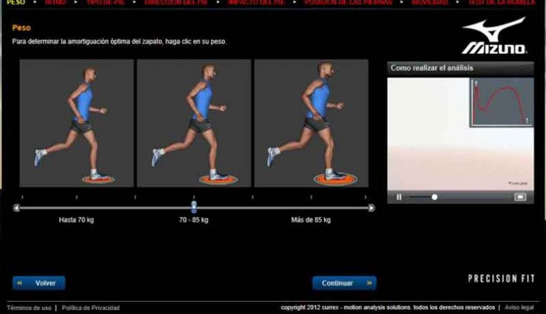The image size is (546, 314).
Task: Click the right arrow of the weight slider
Action: (x=372, y=208)
